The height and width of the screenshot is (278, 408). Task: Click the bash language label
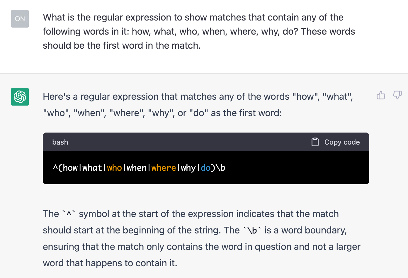pyautogui.click(x=60, y=142)
